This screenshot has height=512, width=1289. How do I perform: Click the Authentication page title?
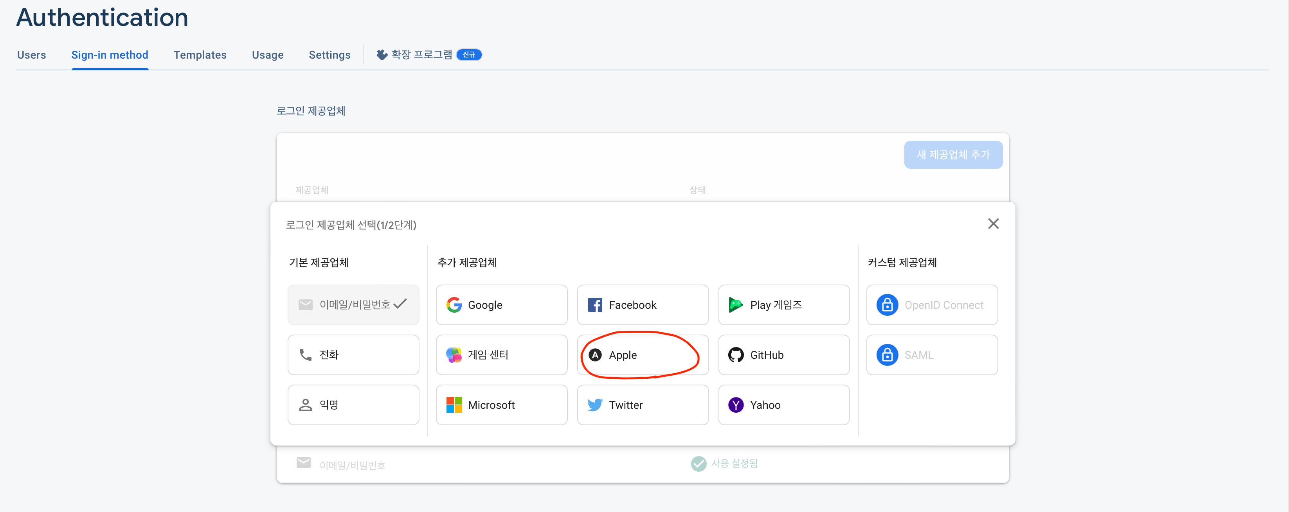103,18
